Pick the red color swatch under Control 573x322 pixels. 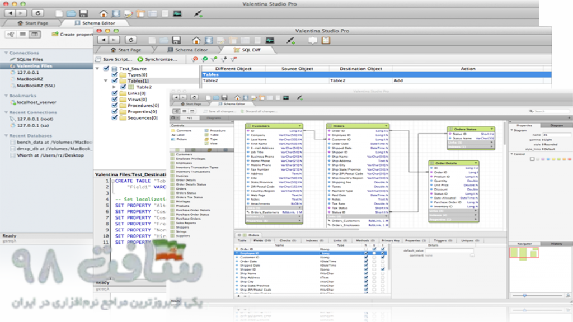(569, 159)
